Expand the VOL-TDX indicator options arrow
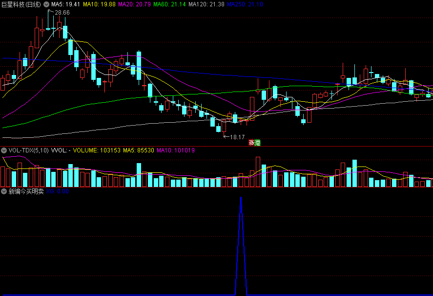The image size is (433, 296). click(x=4, y=150)
